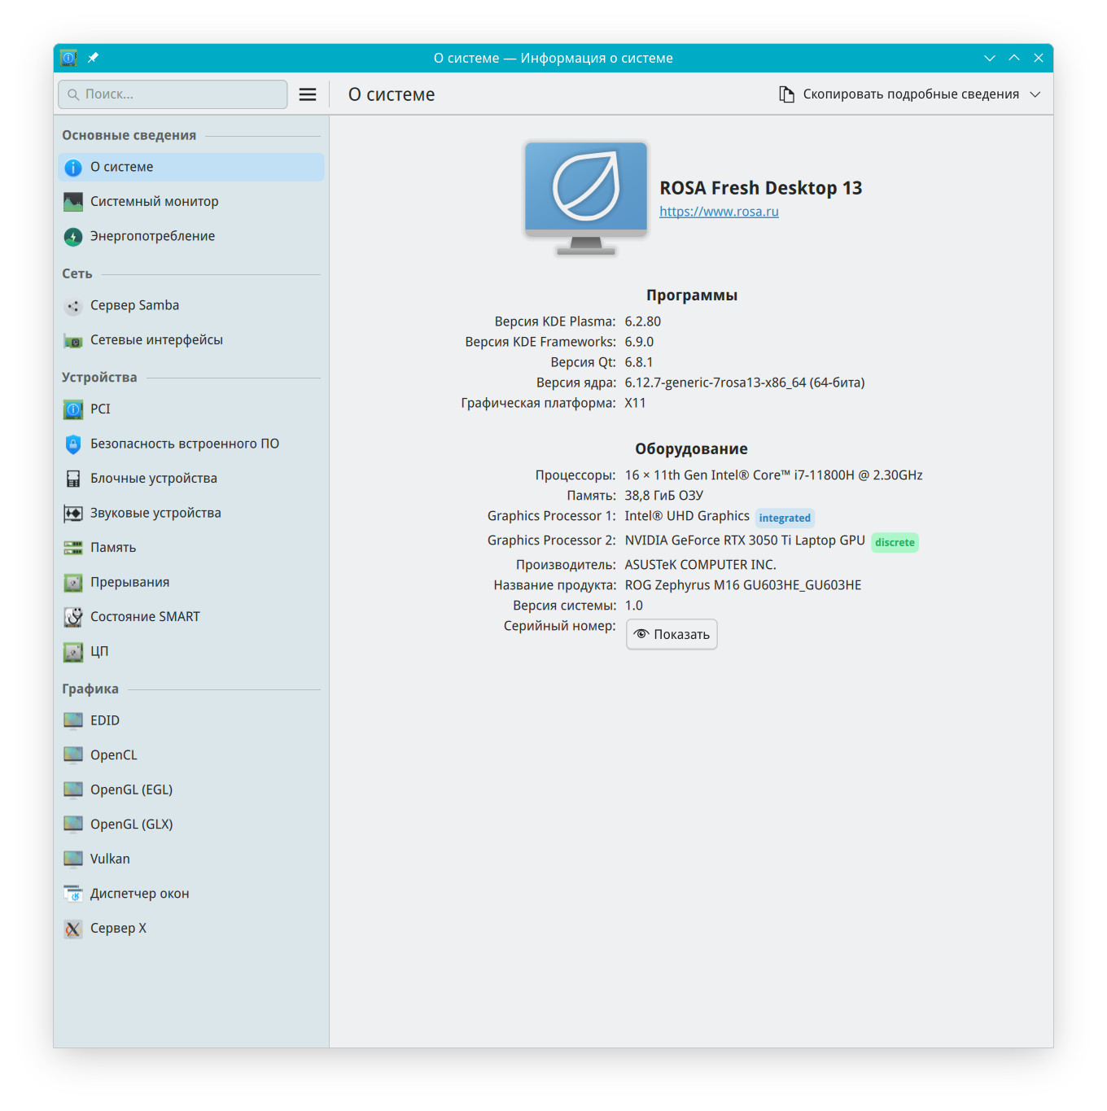Click the processor value i7-11800H
The image size is (1107, 1111).
[x=773, y=475]
